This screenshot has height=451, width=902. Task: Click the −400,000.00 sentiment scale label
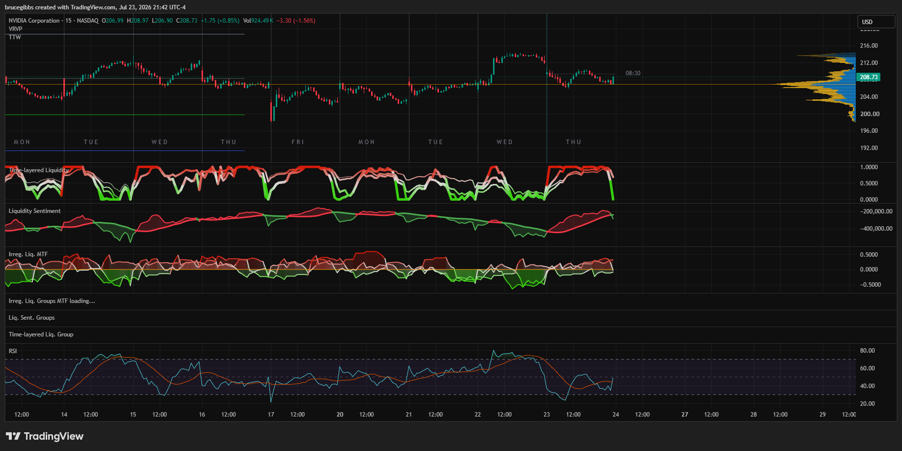[x=876, y=229]
